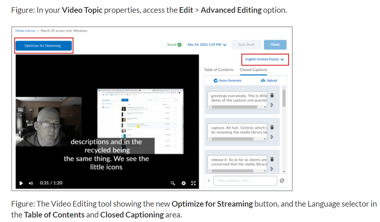Click the New captions text input field
This screenshot has height=222, width=380.
[245, 181]
